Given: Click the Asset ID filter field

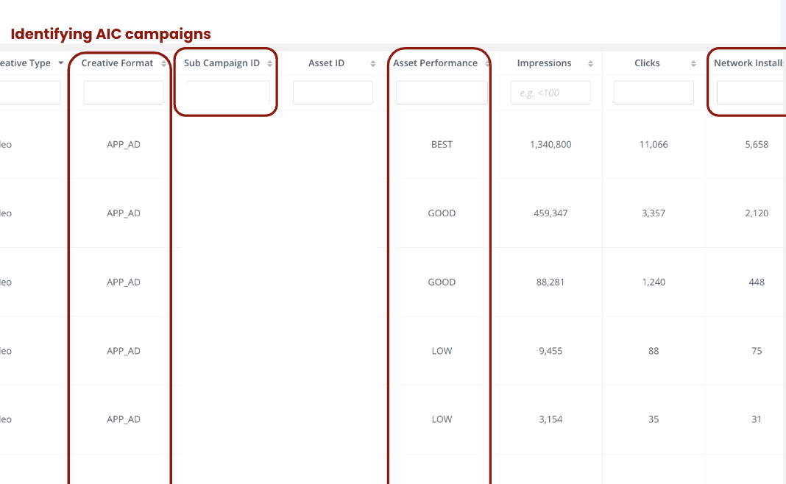Looking at the screenshot, I should [x=333, y=93].
